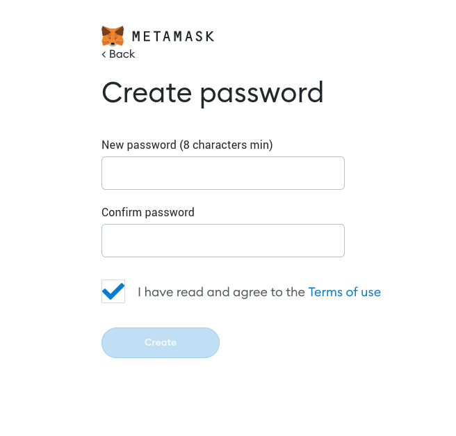Click the 'Create password' heading

pyautogui.click(x=213, y=92)
